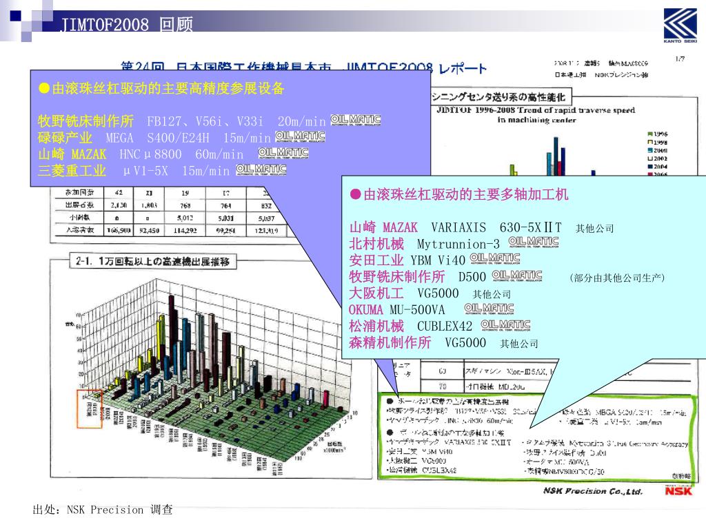
Task: Select the model text FB127、V56i、V33i
Action: 205,121
